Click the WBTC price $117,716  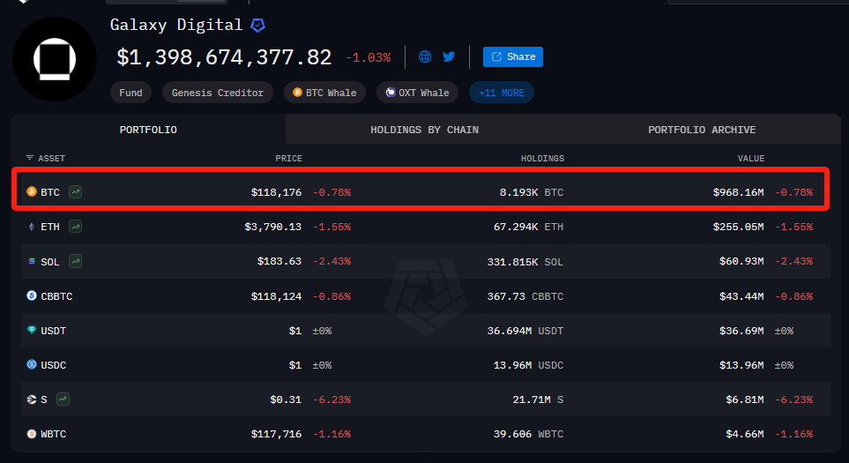pos(276,434)
